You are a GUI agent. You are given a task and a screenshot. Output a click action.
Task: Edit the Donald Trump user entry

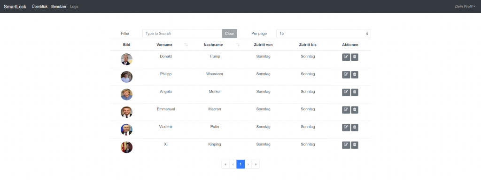(x=346, y=57)
